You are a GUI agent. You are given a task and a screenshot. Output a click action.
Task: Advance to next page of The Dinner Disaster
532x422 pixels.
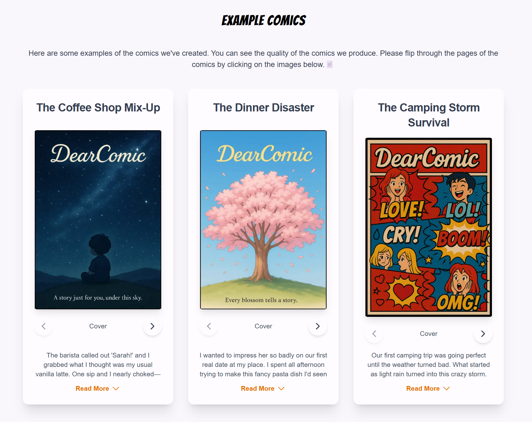[x=318, y=326]
